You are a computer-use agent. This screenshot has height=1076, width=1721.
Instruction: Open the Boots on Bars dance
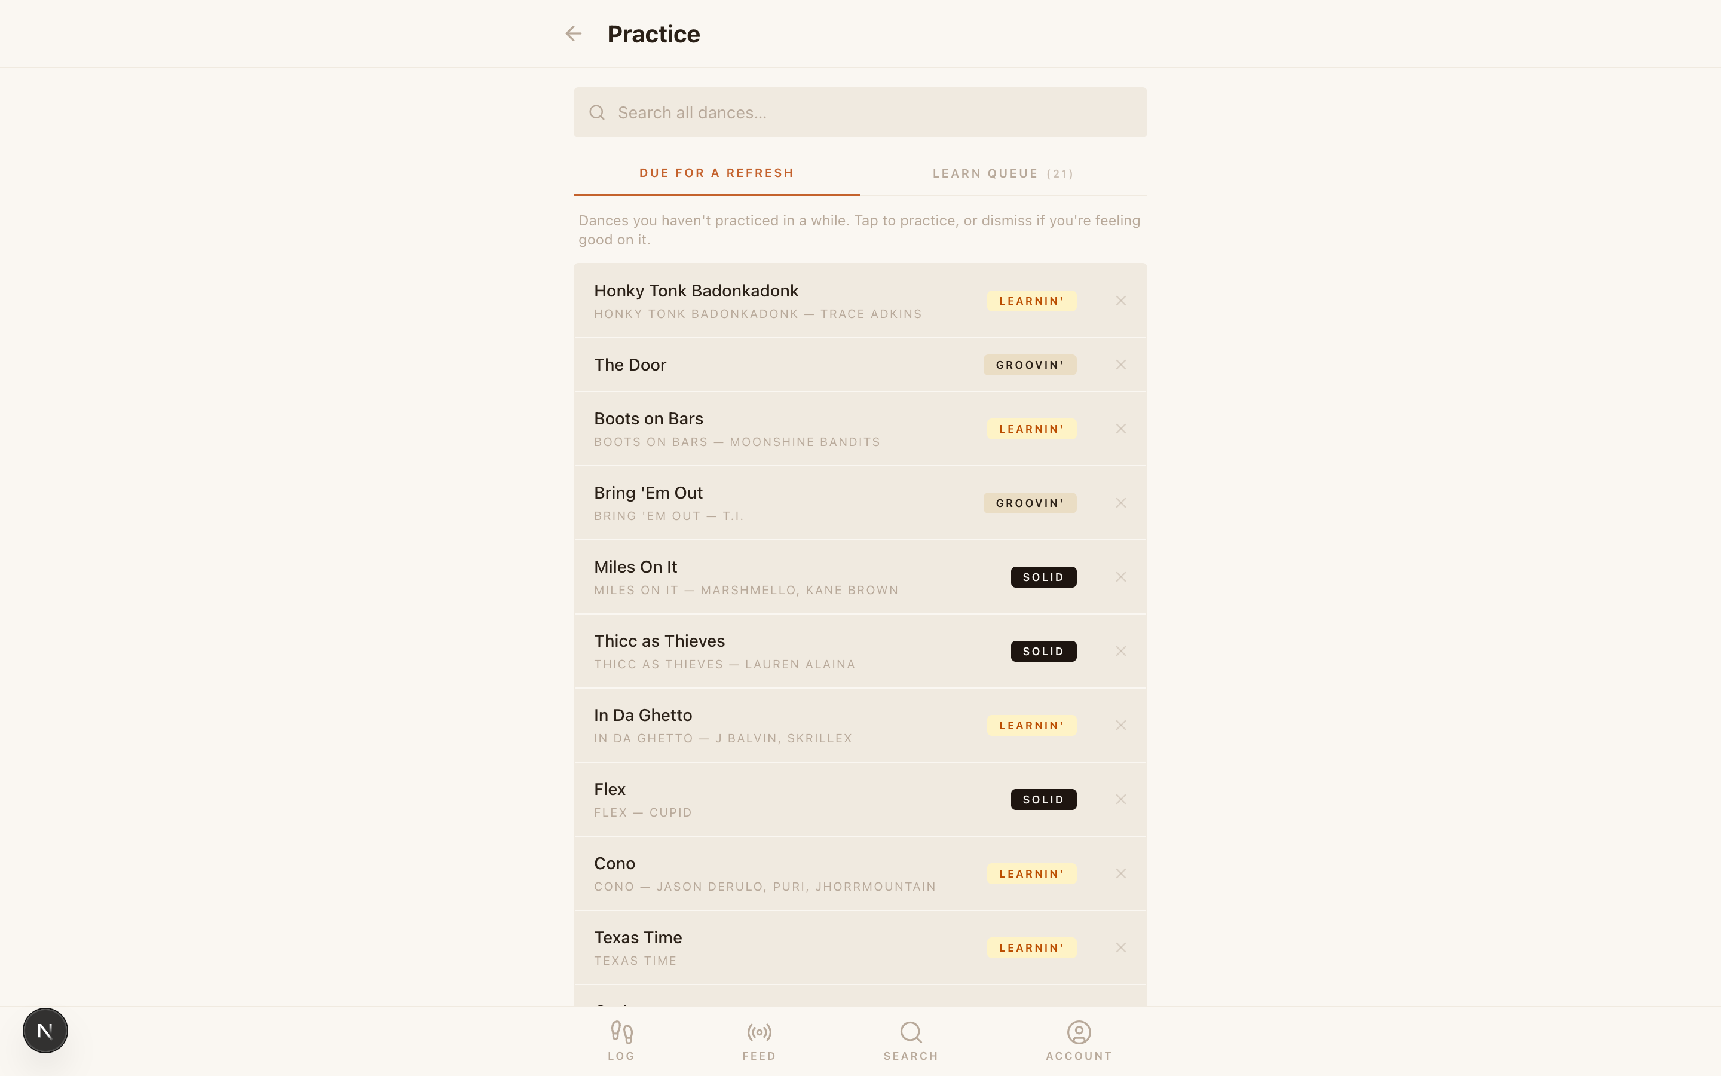tap(860, 429)
